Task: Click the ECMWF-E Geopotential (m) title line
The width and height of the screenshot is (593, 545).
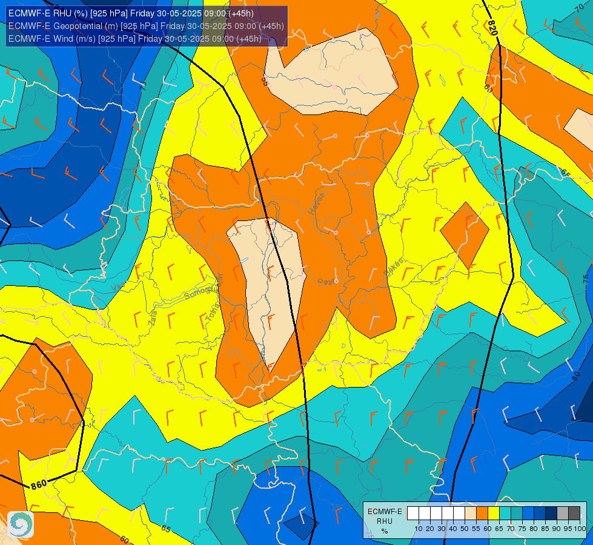Action: coord(146,26)
